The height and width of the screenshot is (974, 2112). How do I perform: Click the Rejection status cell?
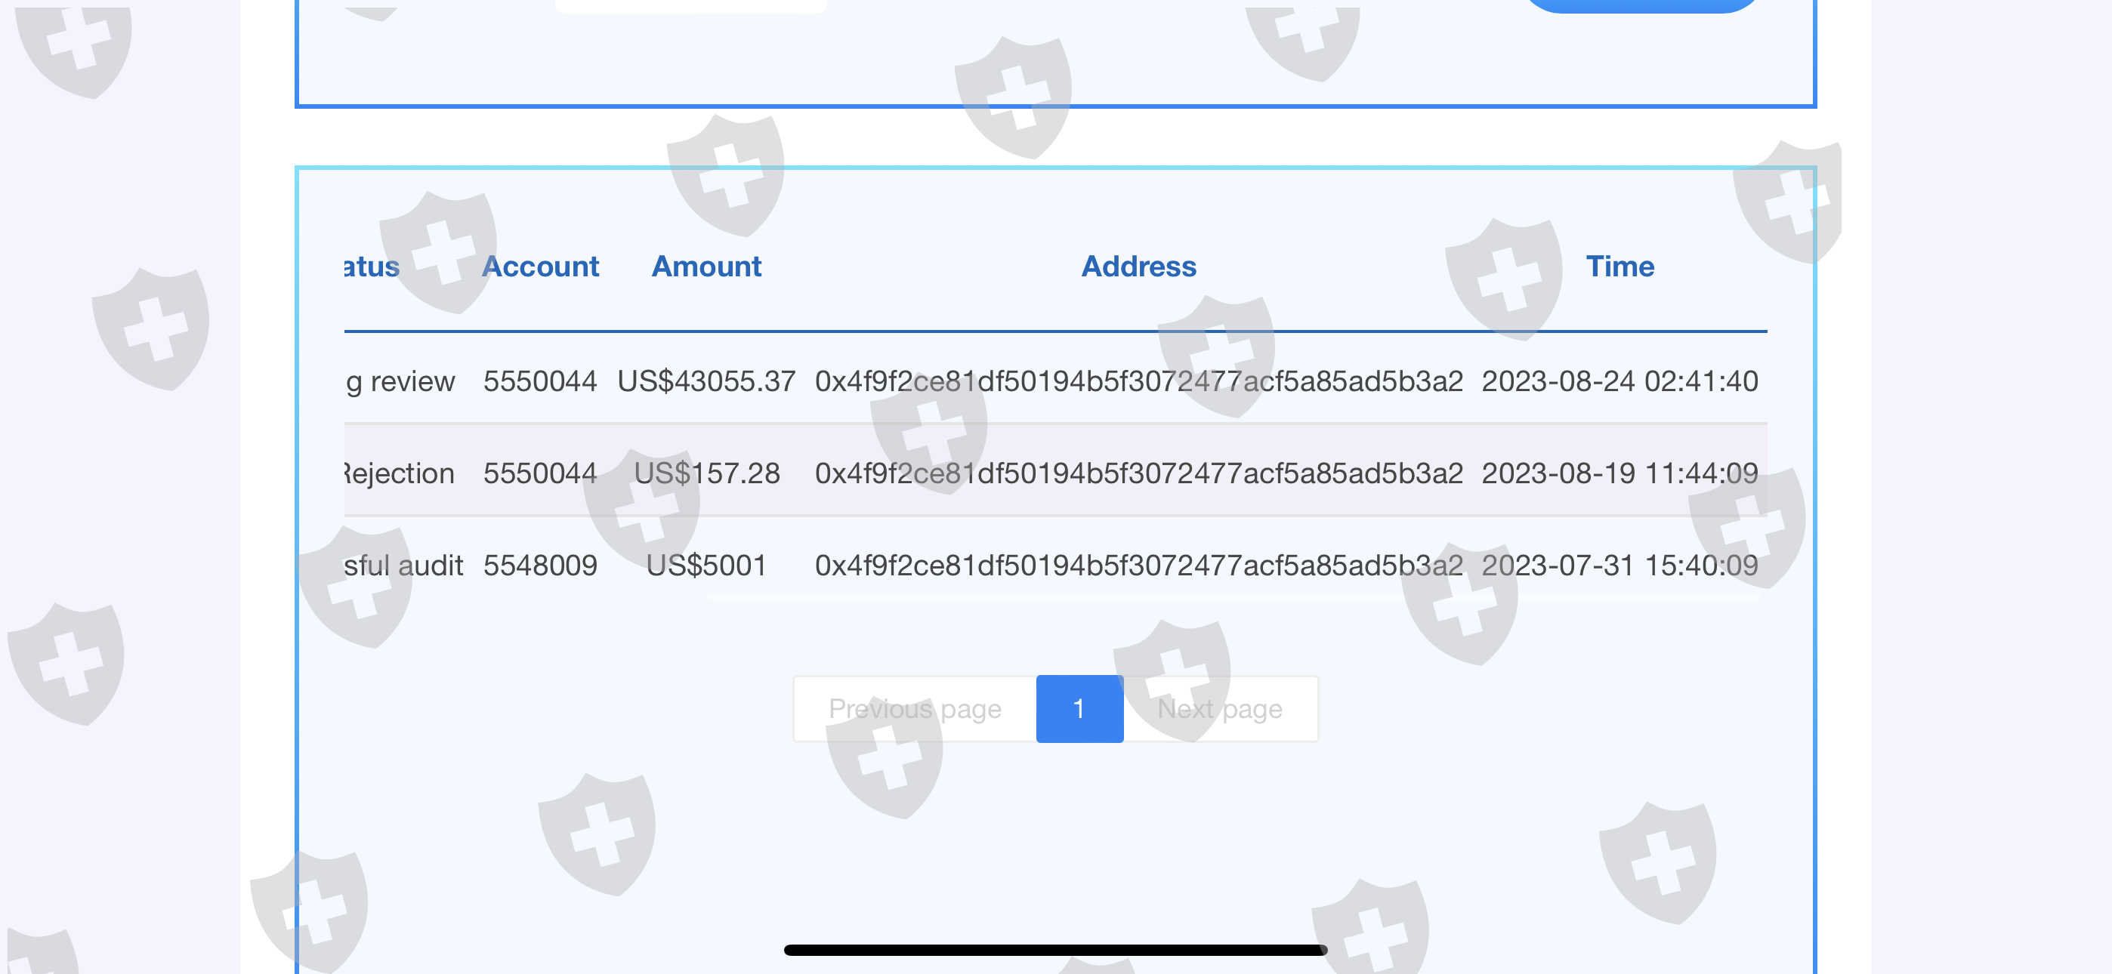pos(400,473)
